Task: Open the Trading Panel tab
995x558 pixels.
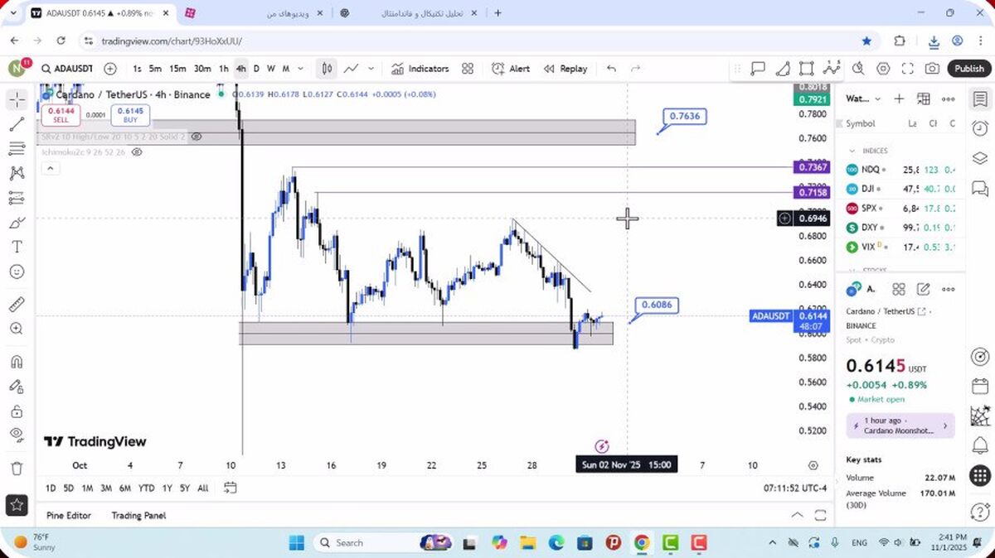Action: point(138,515)
